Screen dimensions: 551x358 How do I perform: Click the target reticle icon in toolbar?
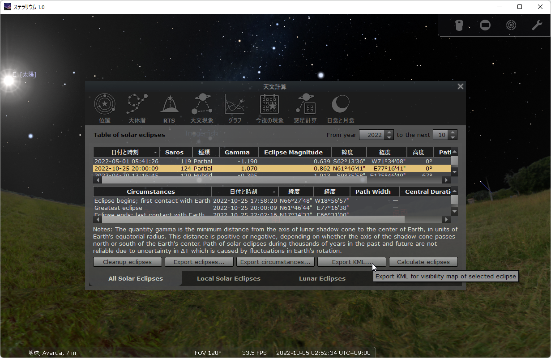coord(511,25)
